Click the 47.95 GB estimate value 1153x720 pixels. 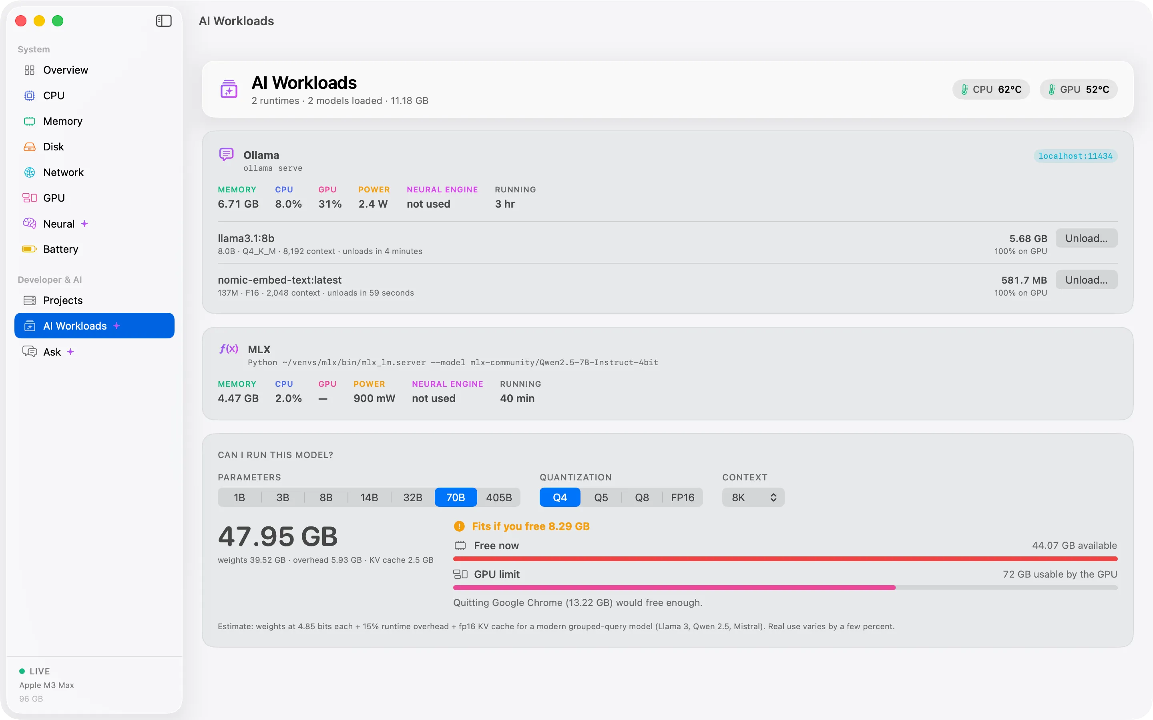[x=277, y=537]
